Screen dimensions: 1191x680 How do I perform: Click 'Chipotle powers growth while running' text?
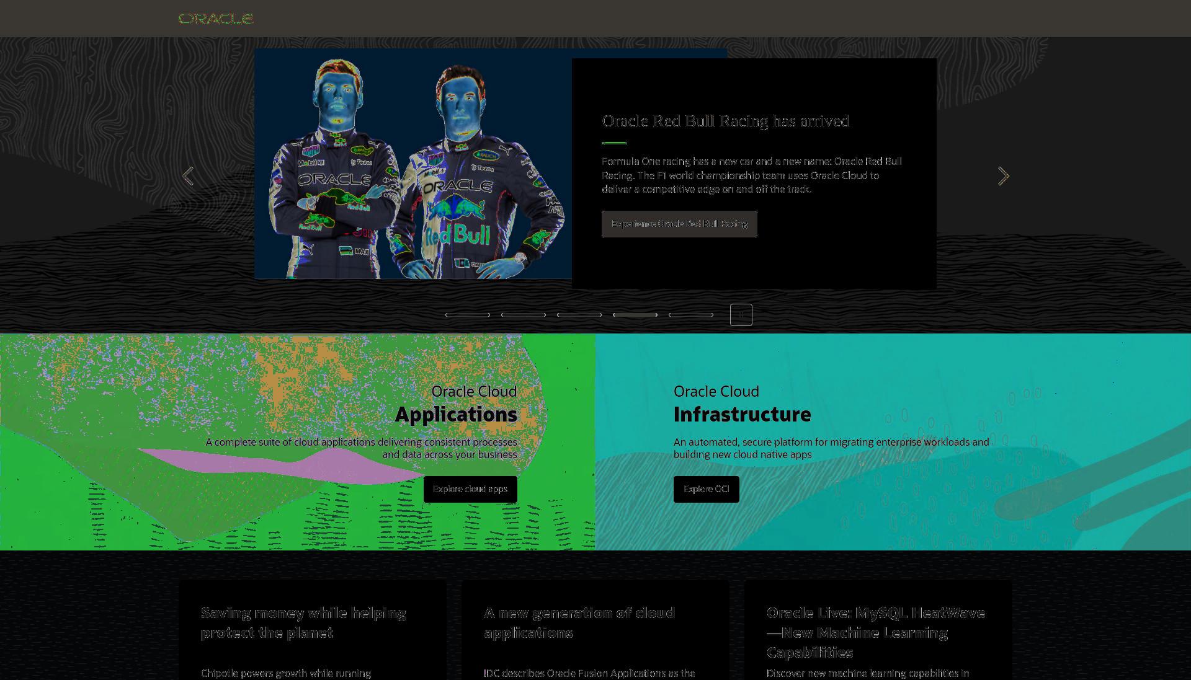(286, 673)
